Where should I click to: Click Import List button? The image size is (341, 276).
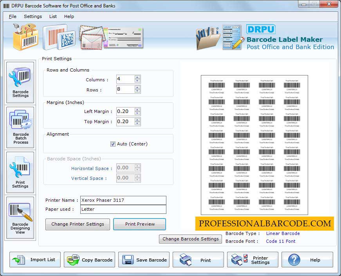[34, 259]
